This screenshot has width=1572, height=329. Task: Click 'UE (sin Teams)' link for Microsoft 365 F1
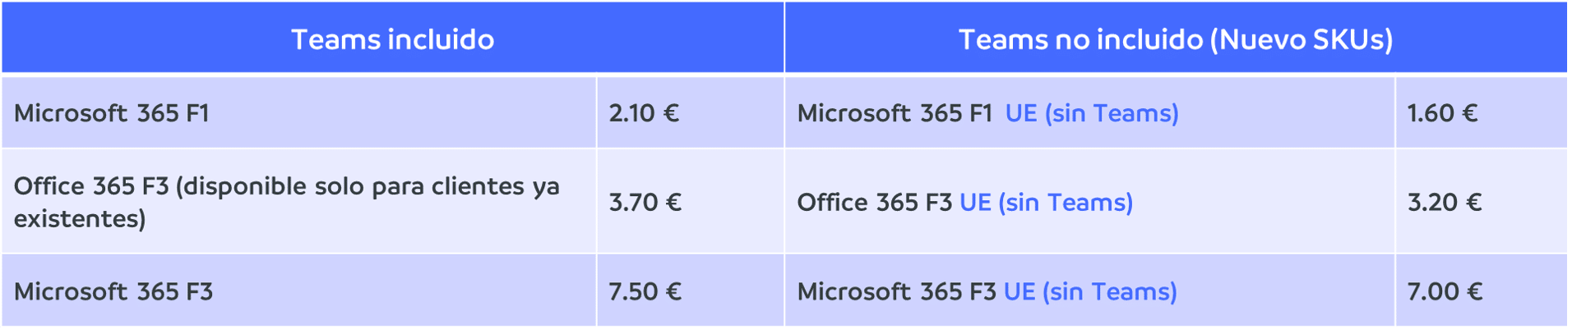(1092, 113)
